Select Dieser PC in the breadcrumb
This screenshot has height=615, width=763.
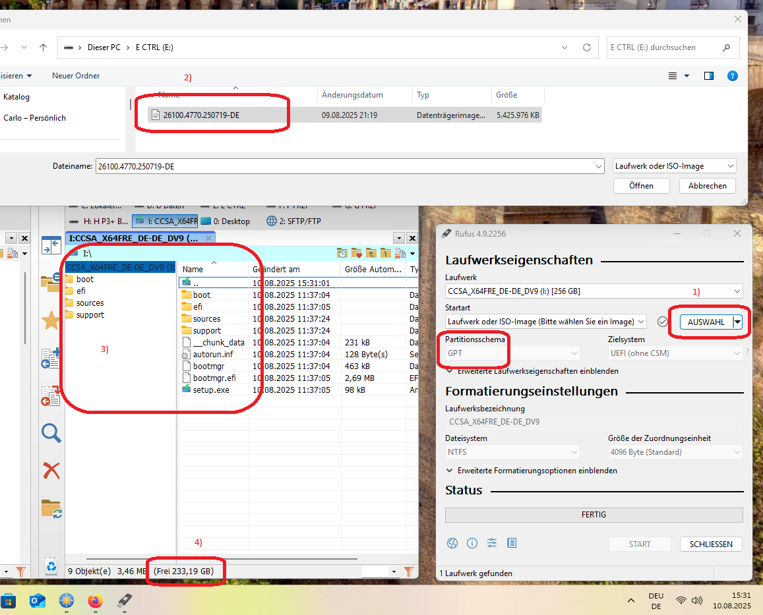tap(104, 47)
